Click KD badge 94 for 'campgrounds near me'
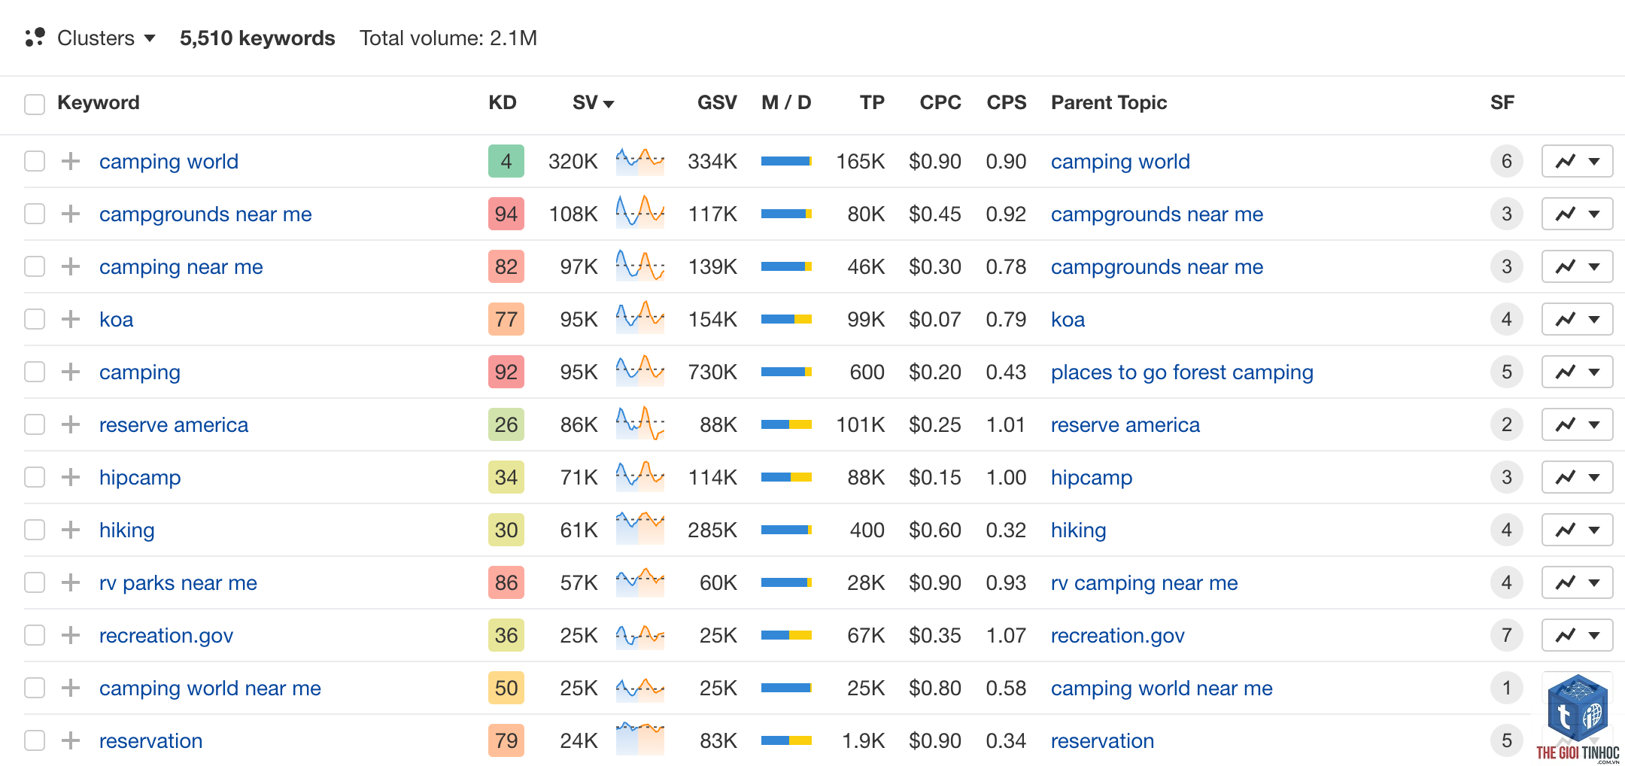The width and height of the screenshot is (1625, 766). tap(506, 214)
